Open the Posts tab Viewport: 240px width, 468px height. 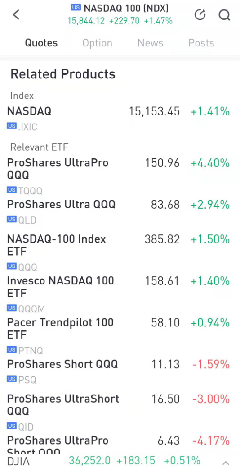pyautogui.click(x=201, y=43)
